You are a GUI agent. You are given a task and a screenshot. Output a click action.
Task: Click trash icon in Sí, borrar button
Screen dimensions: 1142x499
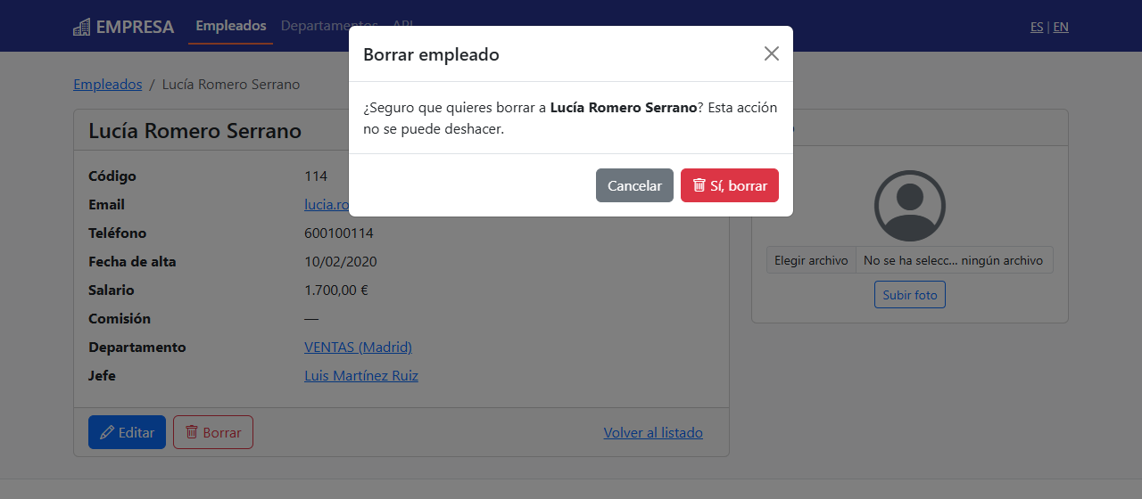point(699,185)
